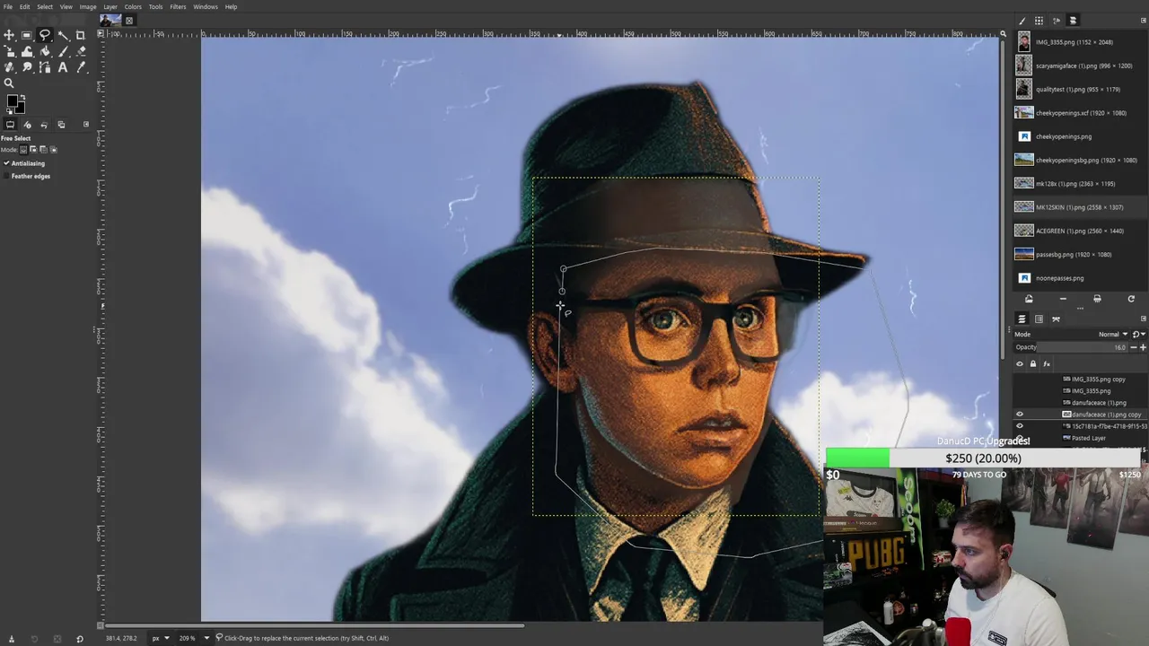Set selection mode to Intersect
Screen dimensions: 1149x646
tap(54, 149)
